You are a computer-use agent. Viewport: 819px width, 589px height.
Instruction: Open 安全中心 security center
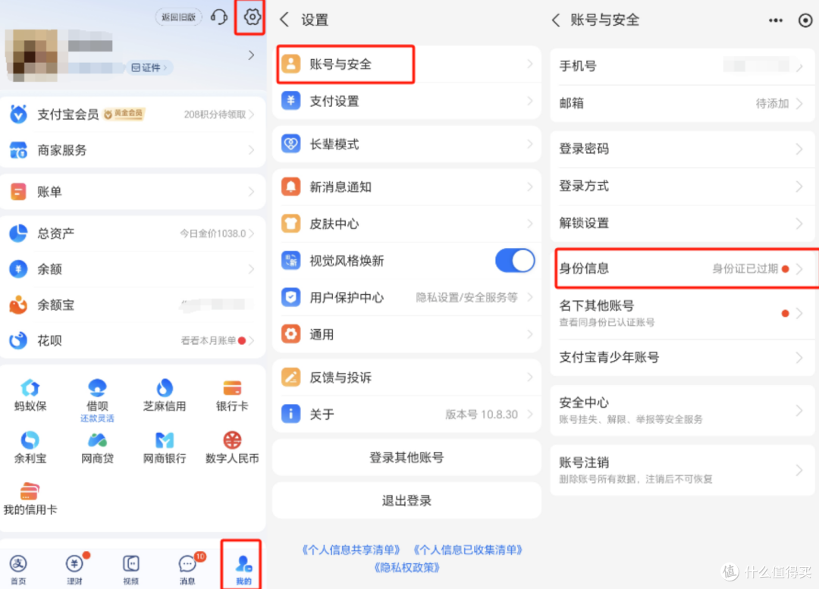tap(682, 410)
